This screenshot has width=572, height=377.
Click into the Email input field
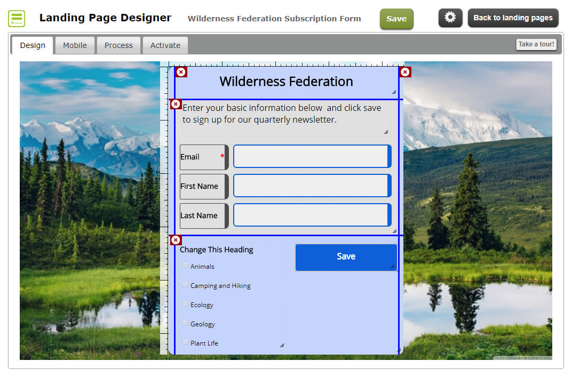[312, 156]
